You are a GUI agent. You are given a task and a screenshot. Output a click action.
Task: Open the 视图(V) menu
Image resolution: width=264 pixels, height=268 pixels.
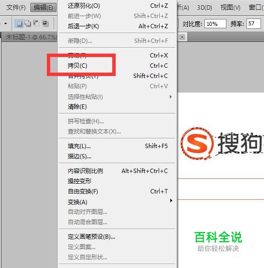[230, 7]
